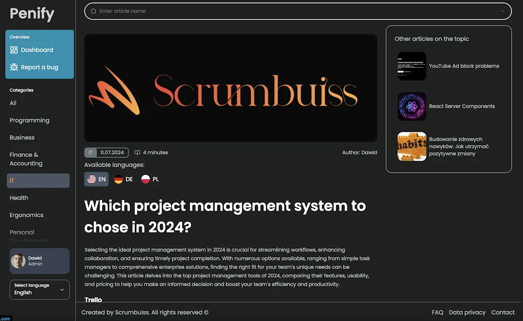
Task: Open the FAQ link in the footer
Action: coord(437,312)
